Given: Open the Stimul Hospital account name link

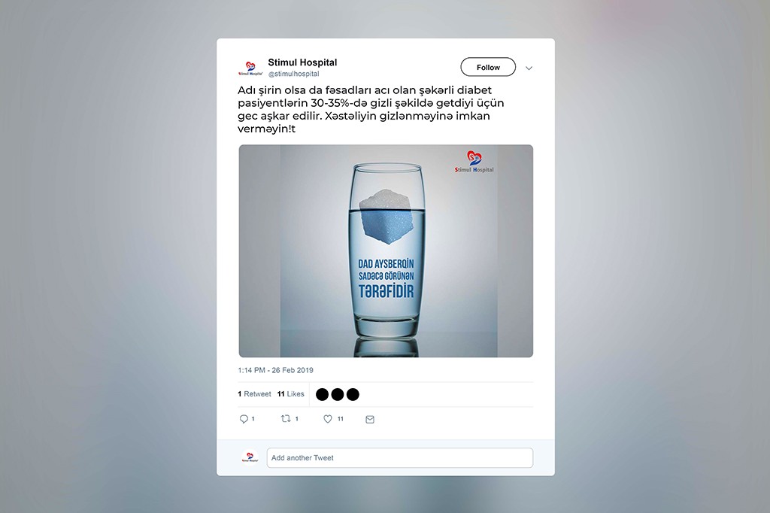Looking at the screenshot, I should 302,62.
